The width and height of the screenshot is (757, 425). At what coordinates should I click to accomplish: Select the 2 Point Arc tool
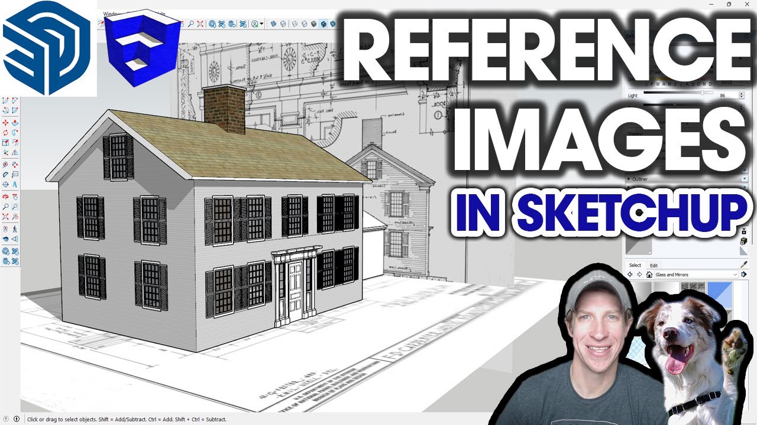pyautogui.click(x=15, y=101)
